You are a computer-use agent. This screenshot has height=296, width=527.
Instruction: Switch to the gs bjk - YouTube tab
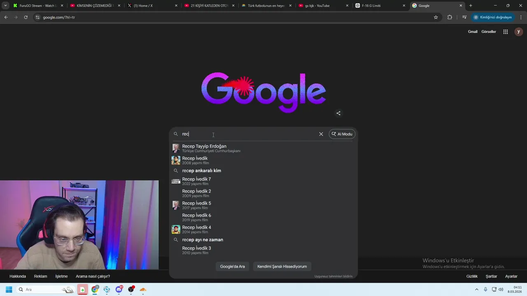pos(323,6)
